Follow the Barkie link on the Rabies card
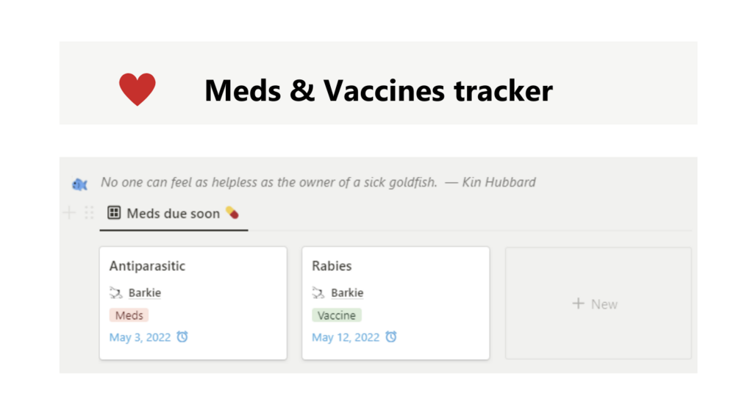Screen dimensions: 739x415 point(347,293)
